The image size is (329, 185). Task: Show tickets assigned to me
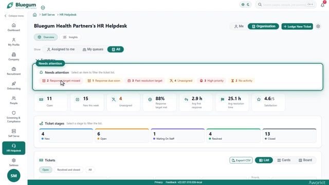click(61, 49)
